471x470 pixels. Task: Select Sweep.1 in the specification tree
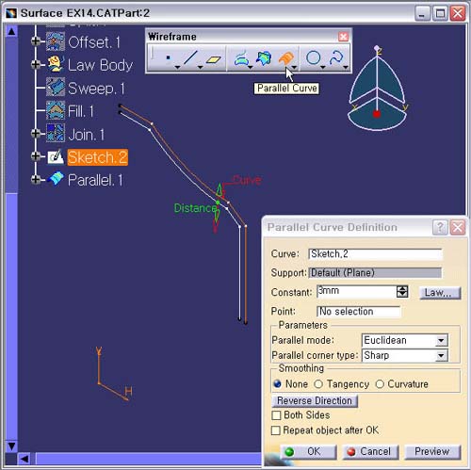[x=96, y=88]
